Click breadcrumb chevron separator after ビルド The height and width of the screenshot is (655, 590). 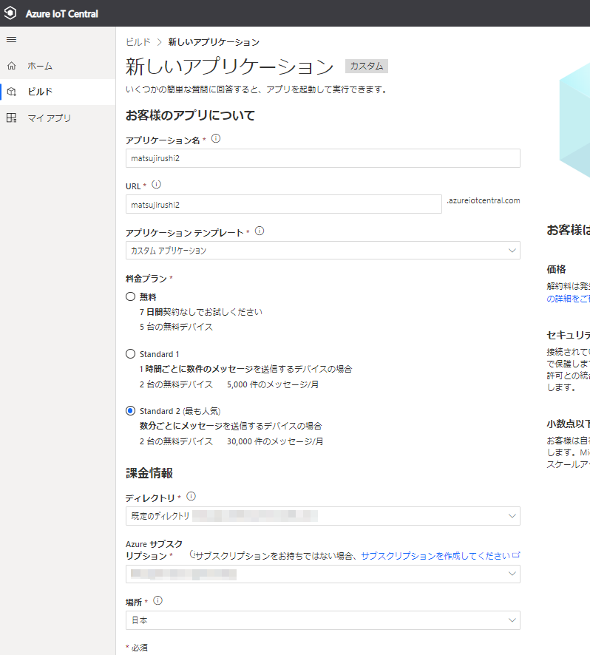[x=159, y=42]
